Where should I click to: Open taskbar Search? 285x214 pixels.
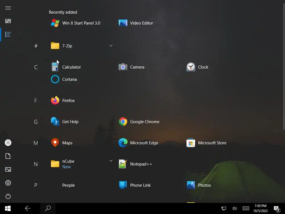pyautogui.click(x=48, y=208)
